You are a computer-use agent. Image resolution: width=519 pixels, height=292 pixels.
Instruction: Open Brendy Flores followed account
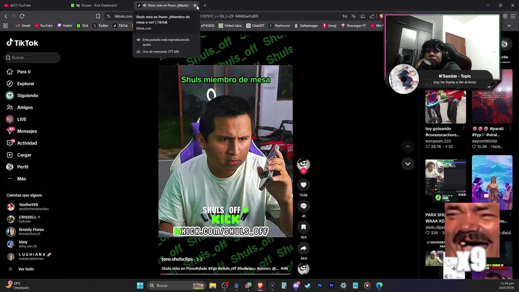coord(32,232)
